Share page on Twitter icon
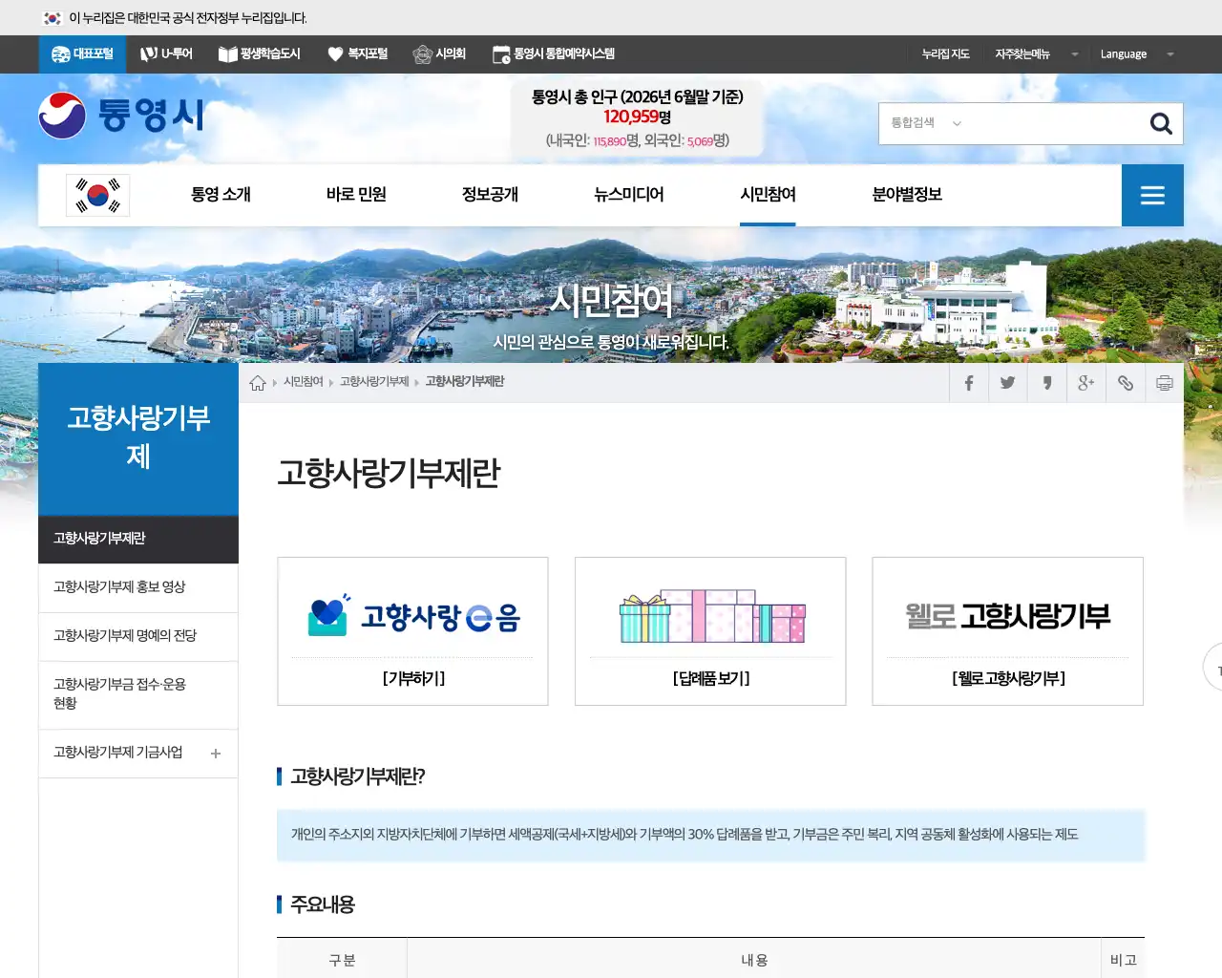This screenshot has width=1222, height=978. 1007,383
